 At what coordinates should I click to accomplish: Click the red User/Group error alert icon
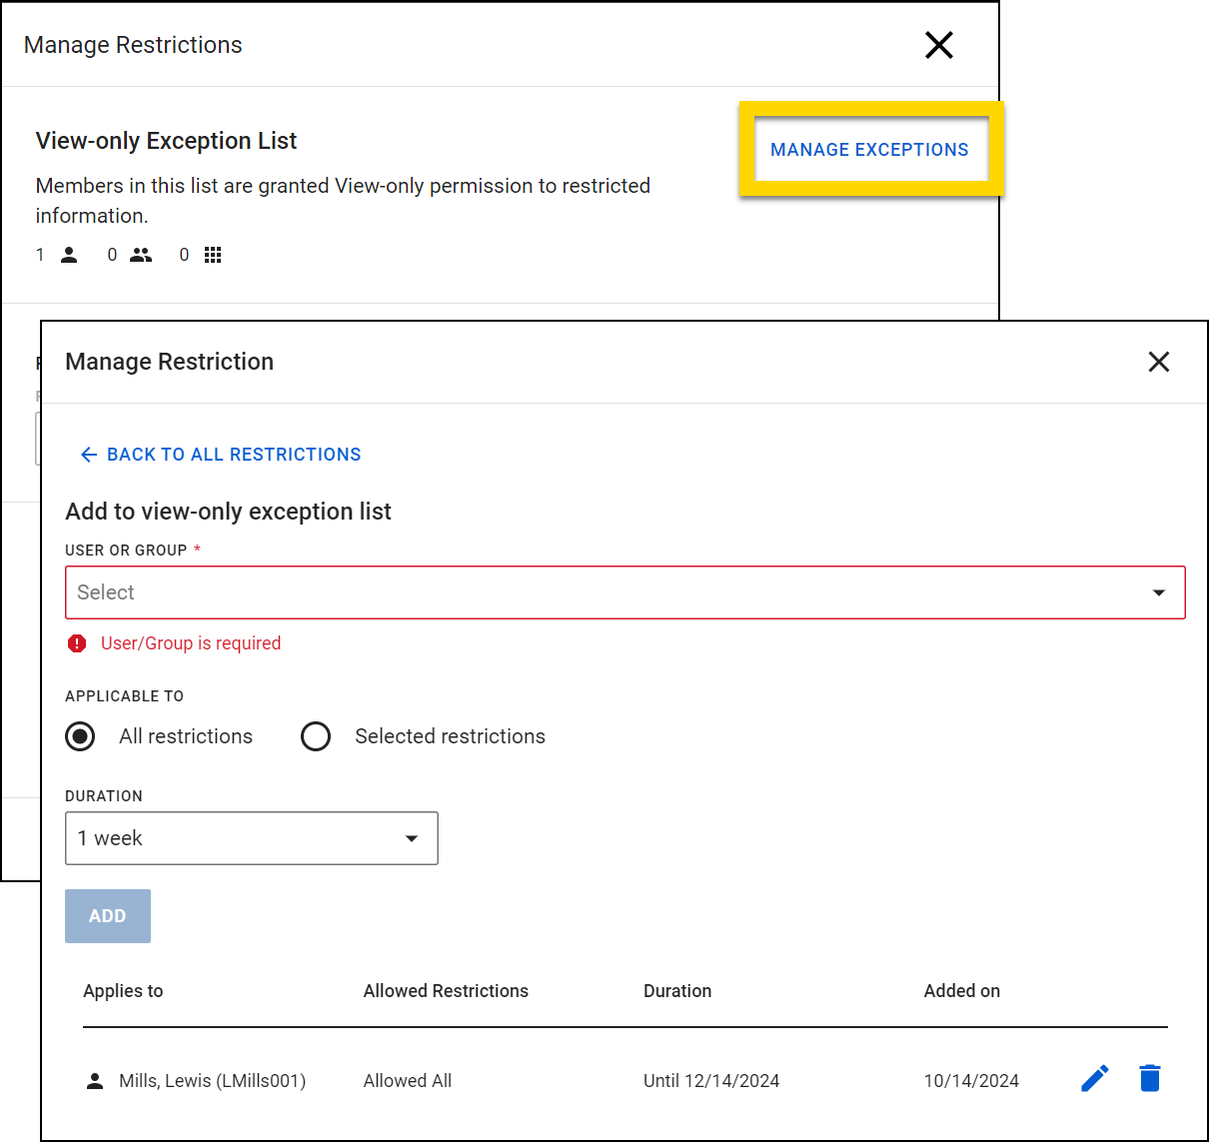[77, 642]
